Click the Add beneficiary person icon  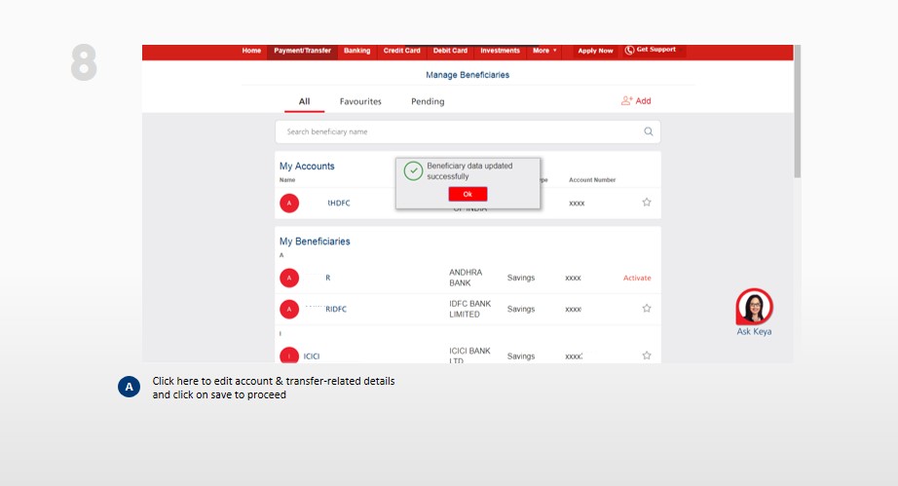tap(626, 100)
